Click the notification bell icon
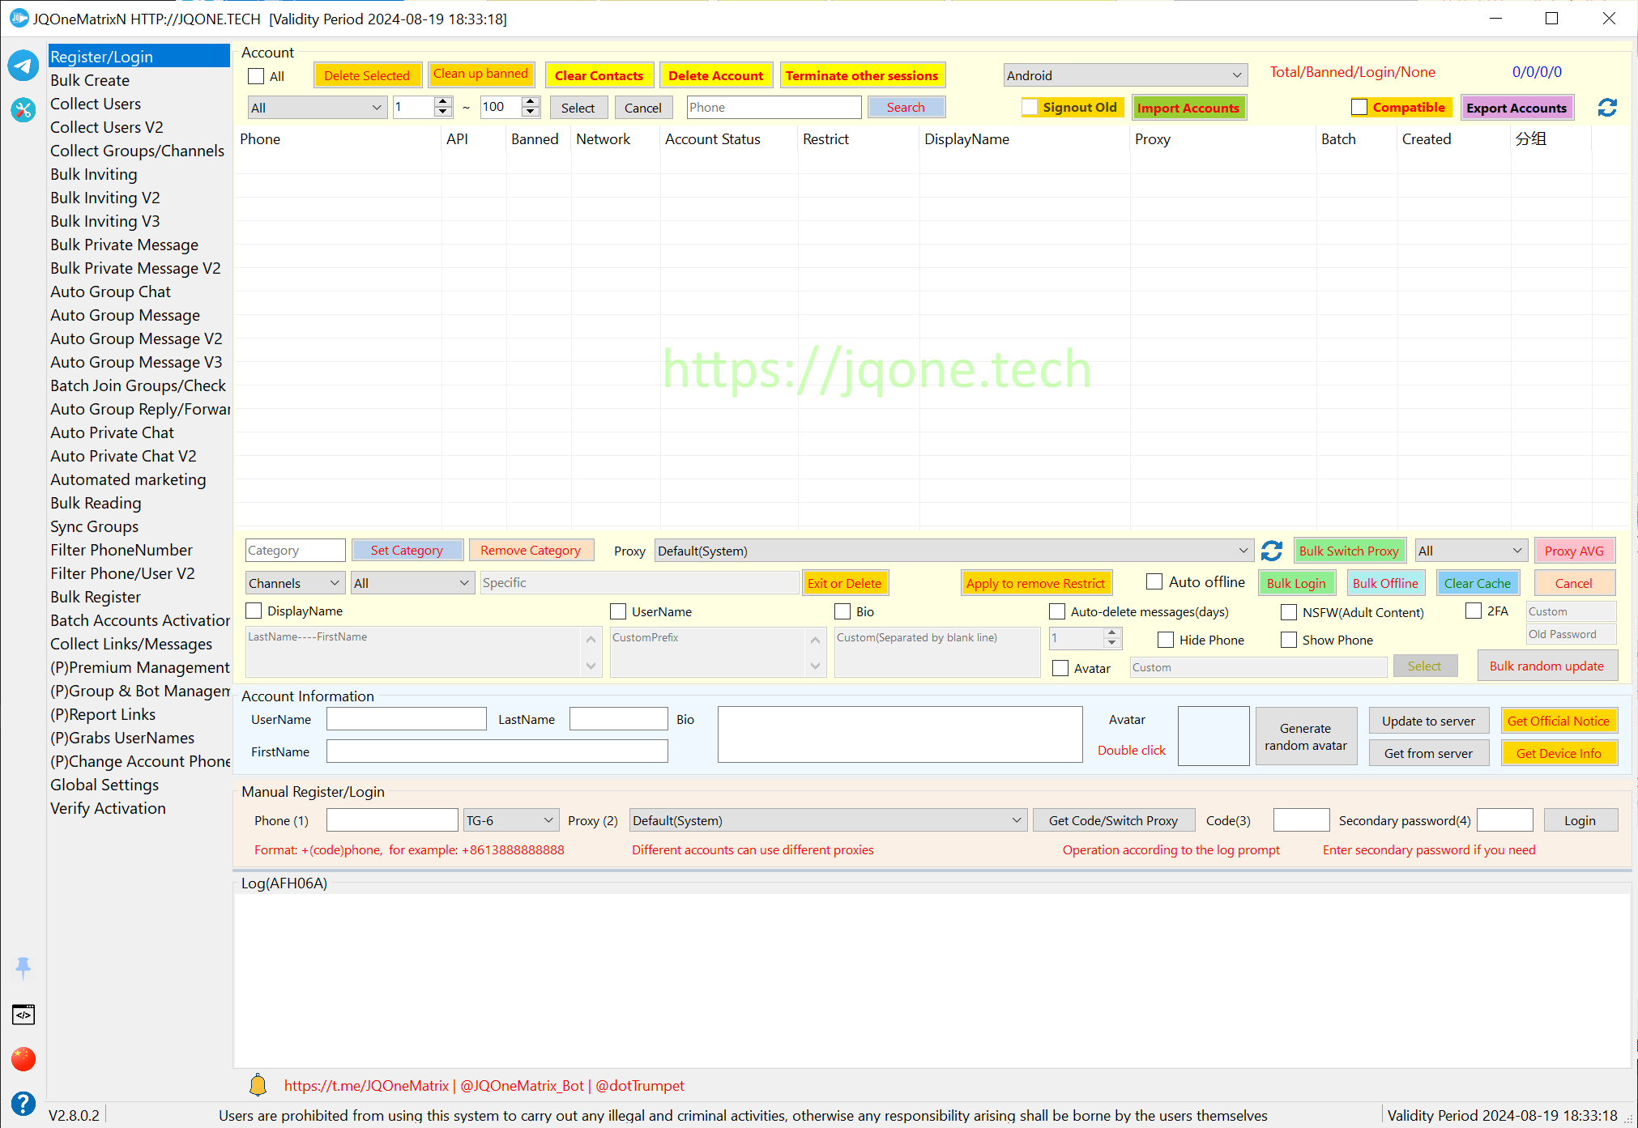 point(258,1085)
